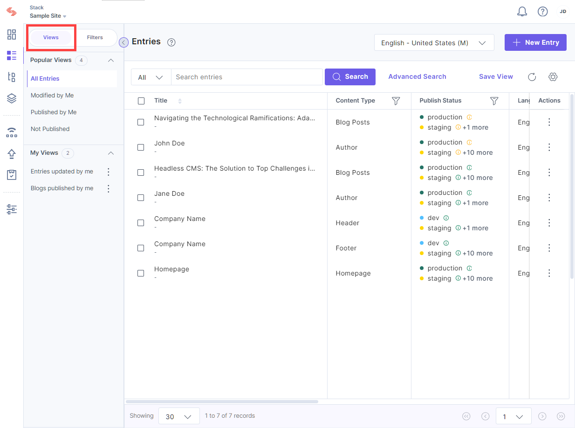Click the Save View link
This screenshot has width=575, height=428.
coord(496,76)
